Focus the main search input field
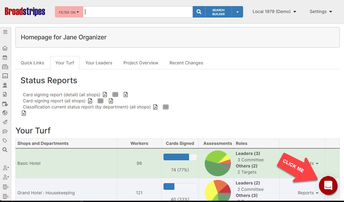 click(138, 12)
